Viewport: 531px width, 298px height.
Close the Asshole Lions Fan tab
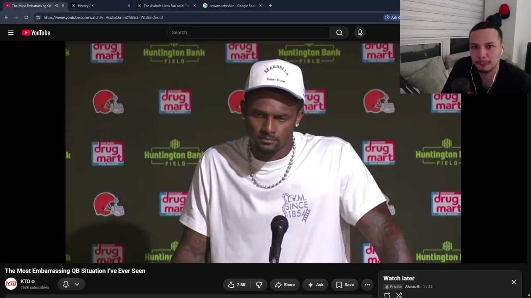pos(195,6)
